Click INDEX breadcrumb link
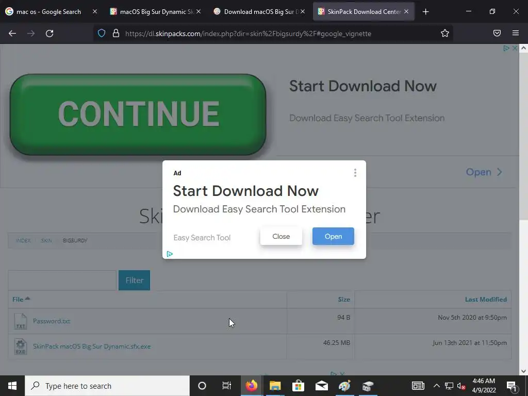 23,240
